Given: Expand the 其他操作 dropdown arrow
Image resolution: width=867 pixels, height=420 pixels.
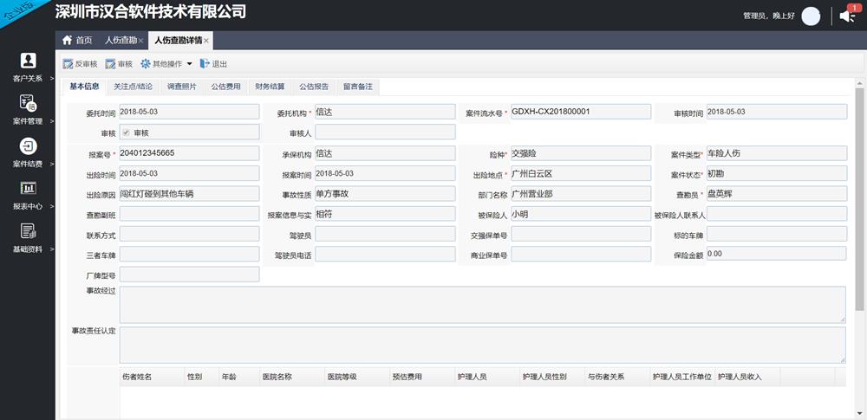Looking at the screenshot, I should (189, 64).
